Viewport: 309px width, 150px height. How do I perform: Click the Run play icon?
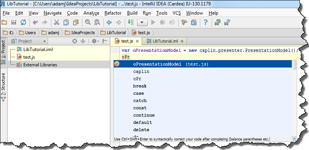153,22
